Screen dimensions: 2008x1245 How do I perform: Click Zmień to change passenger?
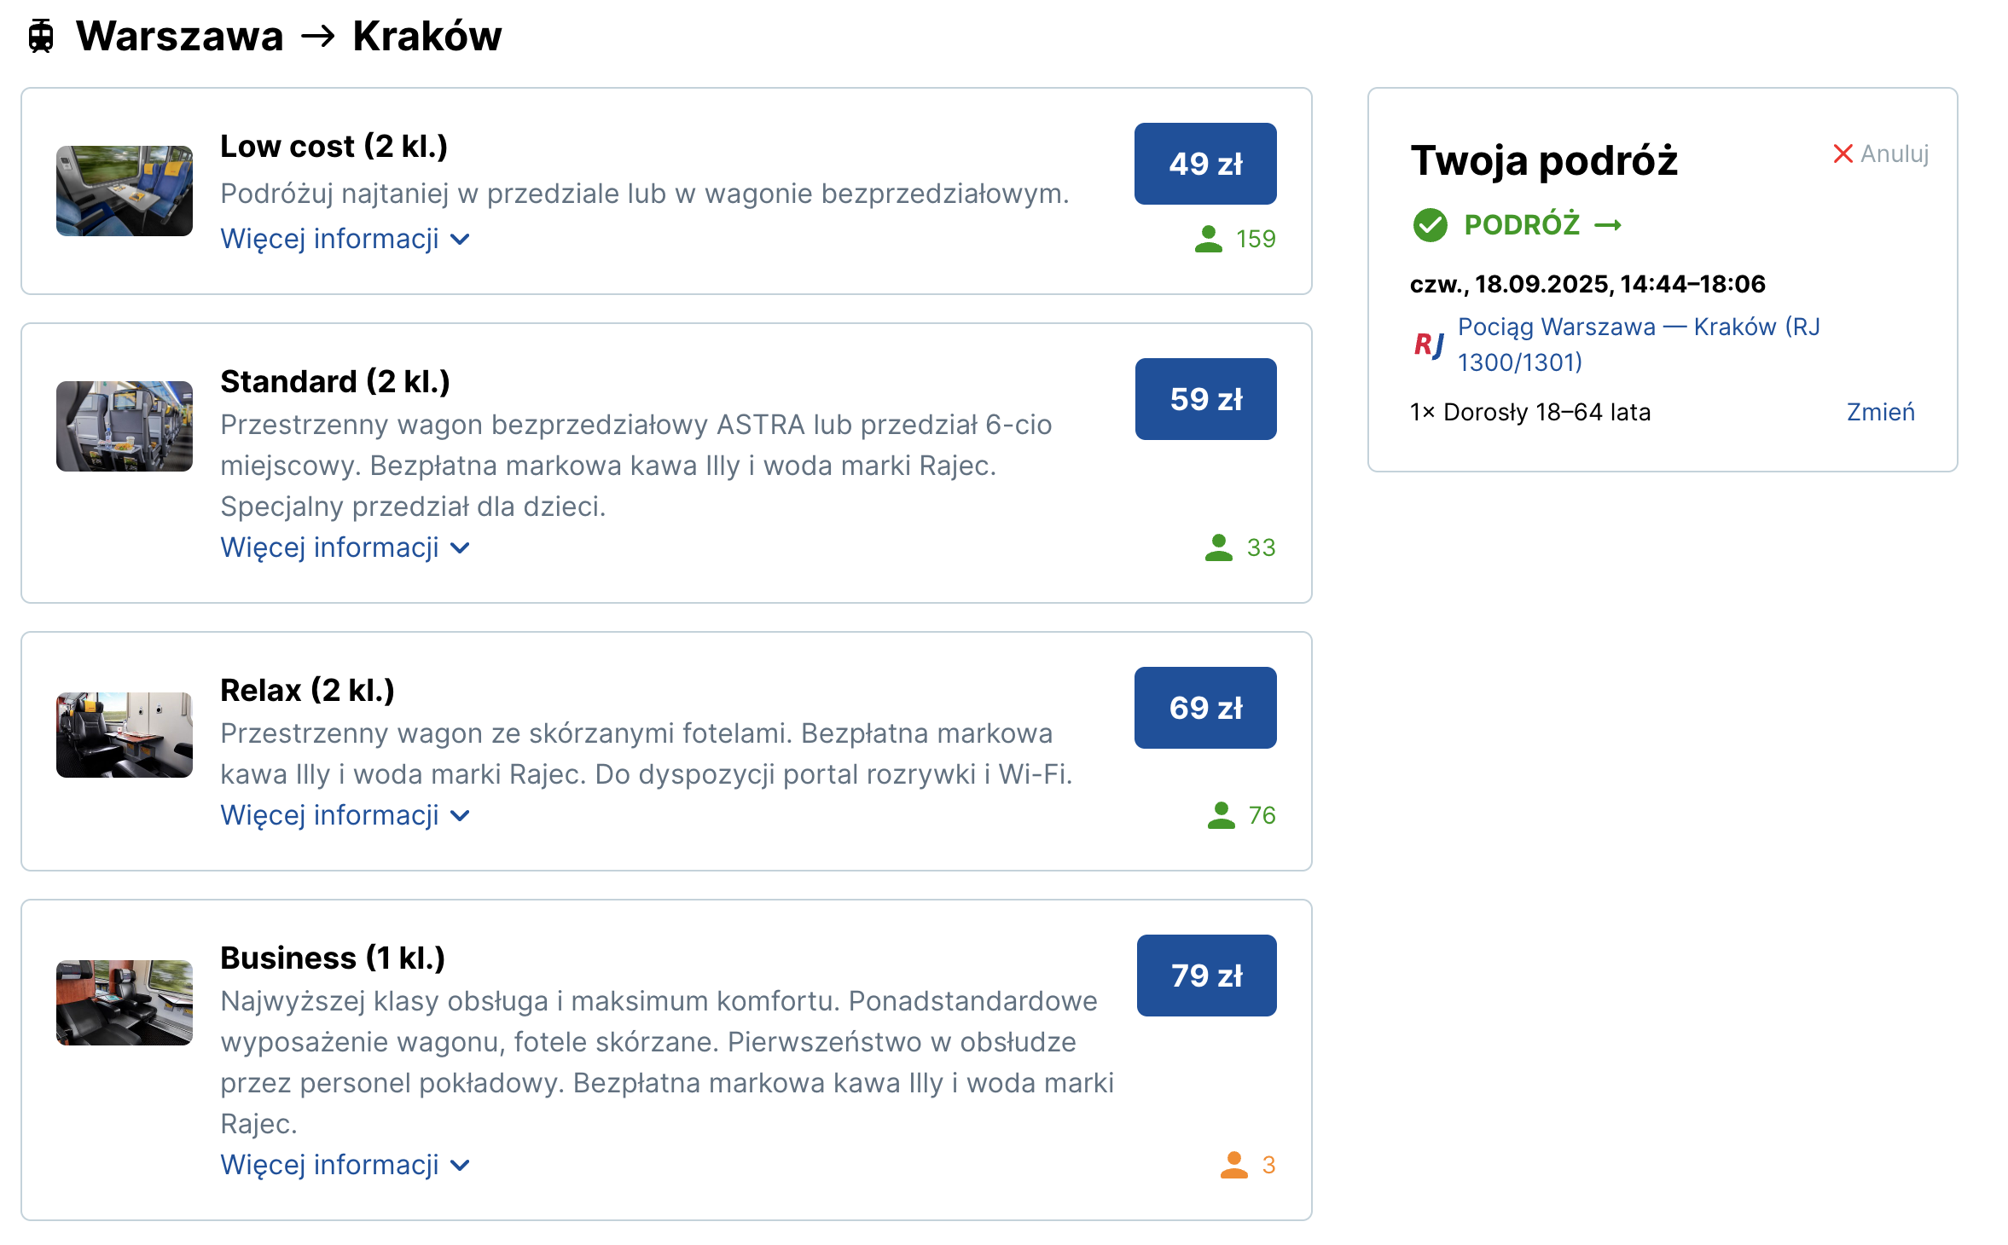[x=1880, y=413]
